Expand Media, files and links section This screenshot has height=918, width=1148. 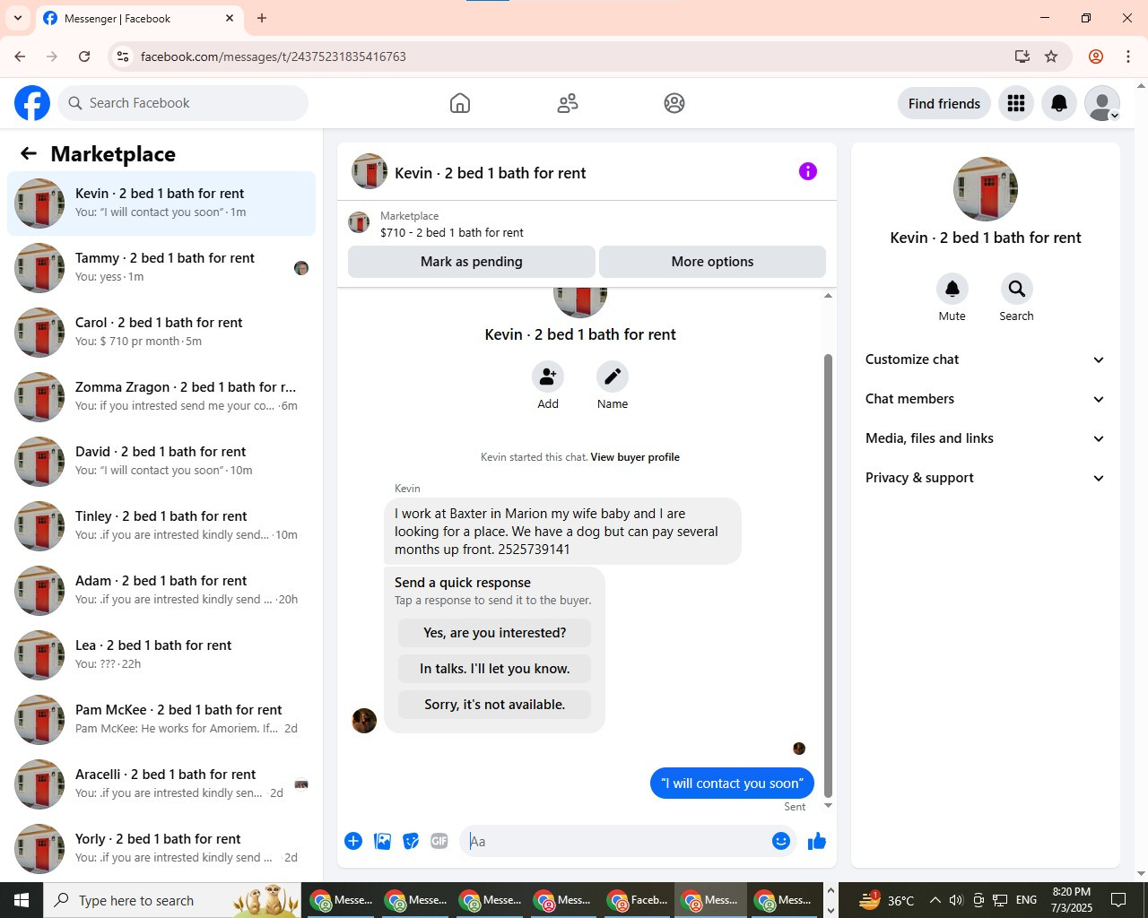(986, 438)
